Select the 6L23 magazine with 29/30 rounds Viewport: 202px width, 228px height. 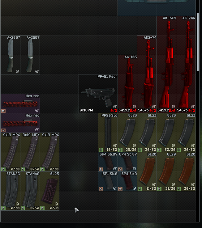(x=127, y=133)
